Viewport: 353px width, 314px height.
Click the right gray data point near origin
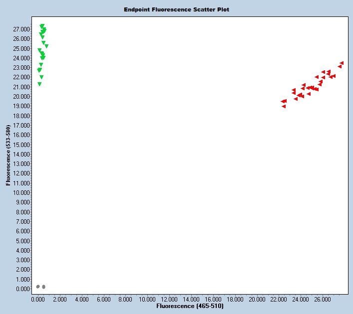[x=44, y=287]
